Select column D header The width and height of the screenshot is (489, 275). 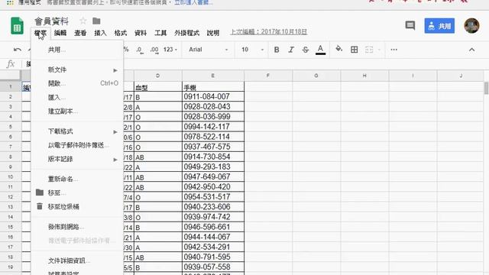(158, 76)
